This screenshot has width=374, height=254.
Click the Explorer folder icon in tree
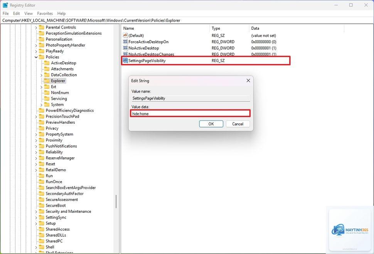click(x=47, y=81)
